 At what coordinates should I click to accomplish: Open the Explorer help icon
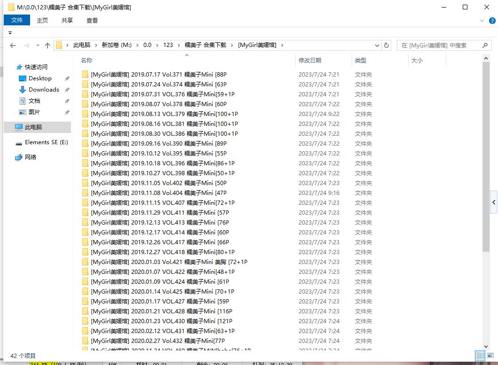[x=492, y=21]
